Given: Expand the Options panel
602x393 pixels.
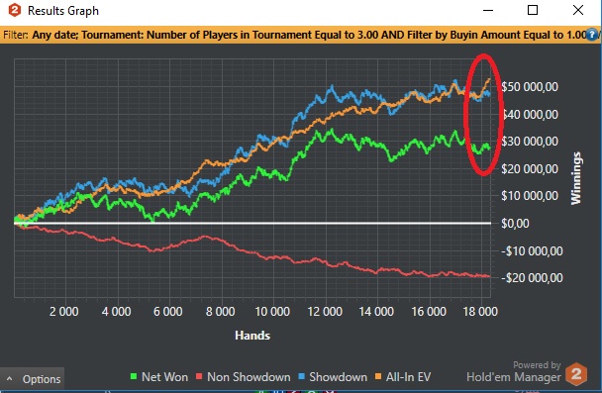Looking at the screenshot, I should pos(33,379).
